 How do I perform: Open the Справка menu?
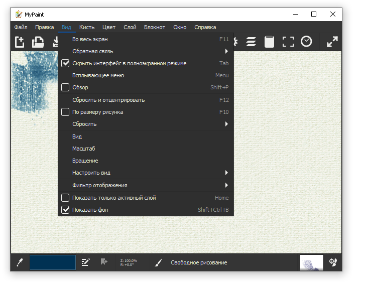205,27
